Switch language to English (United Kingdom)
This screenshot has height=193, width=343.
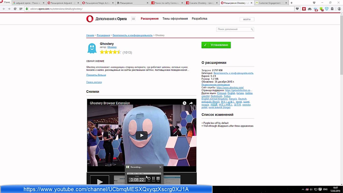[x=214, y=99]
